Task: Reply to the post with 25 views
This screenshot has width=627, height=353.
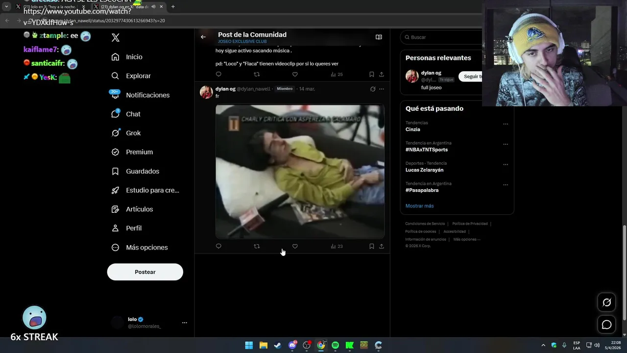Action: [218, 74]
